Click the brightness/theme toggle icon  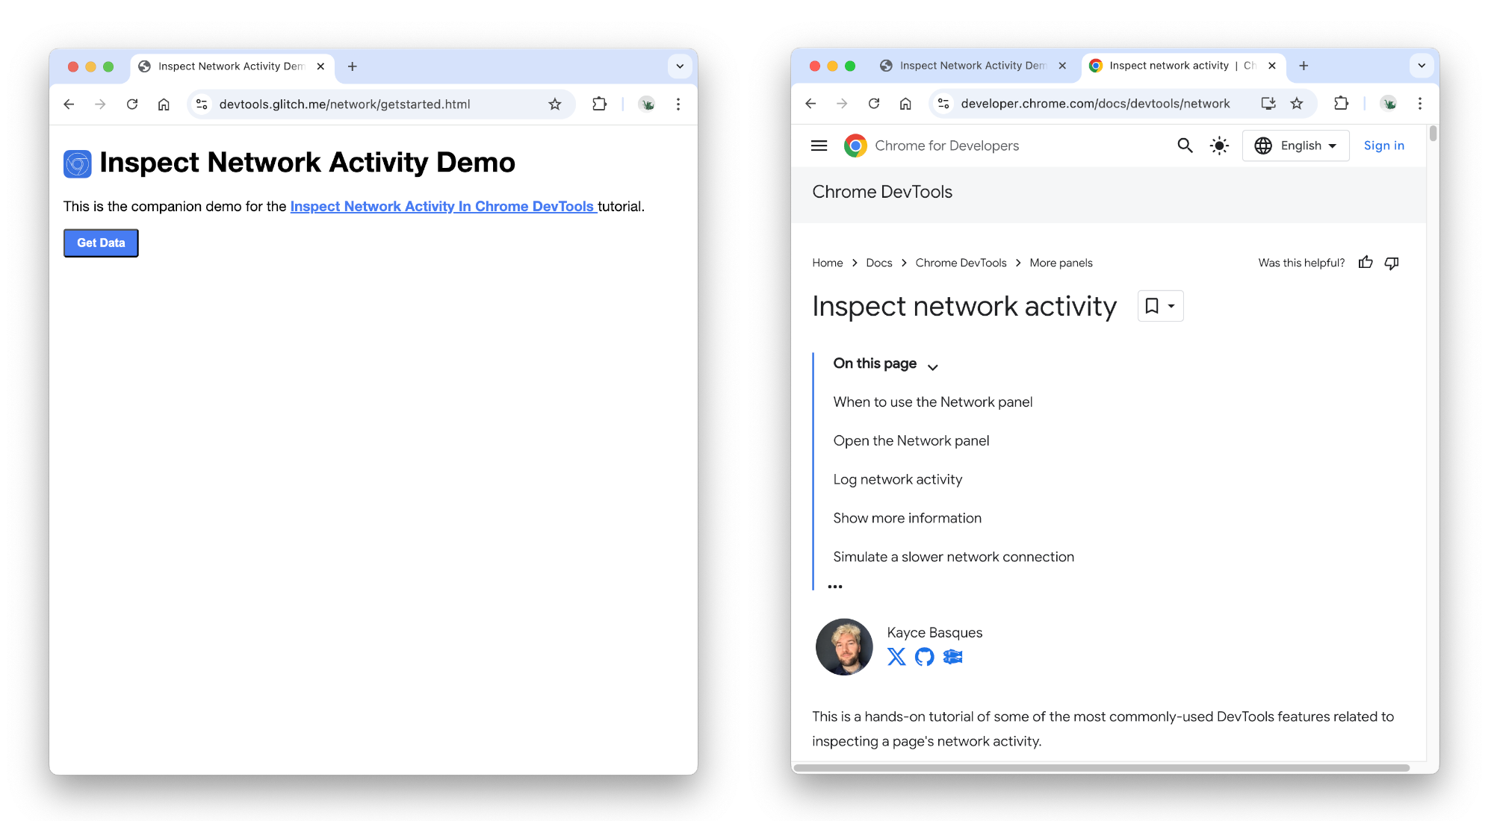(x=1219, y=146)
